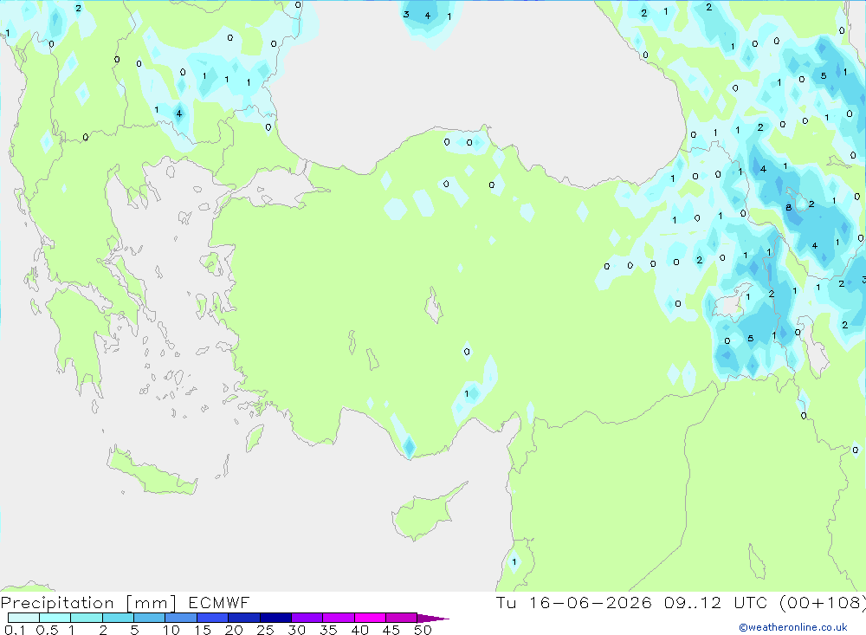Pick the 5–10 mm legend color swatch
The width and height of the screenshot is (866, 635).
(x=150, y=618)
